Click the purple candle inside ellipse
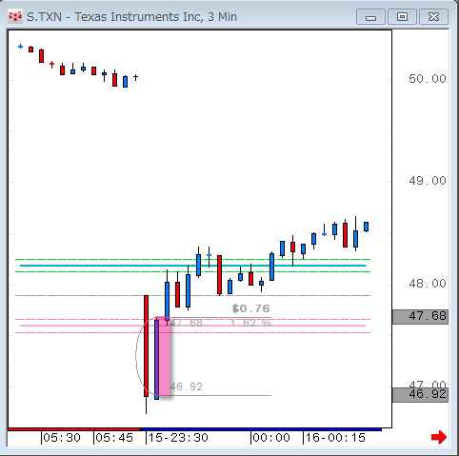The width and height of the screenshot is (459, 456). pos(156,359)
